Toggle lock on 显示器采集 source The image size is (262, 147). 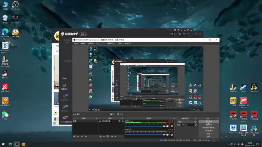122,121
